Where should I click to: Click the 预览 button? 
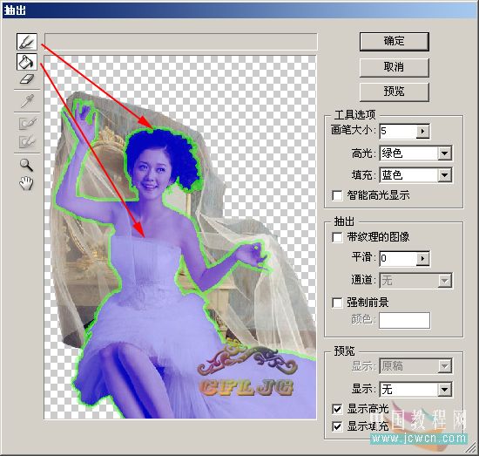tap(394, 92)
